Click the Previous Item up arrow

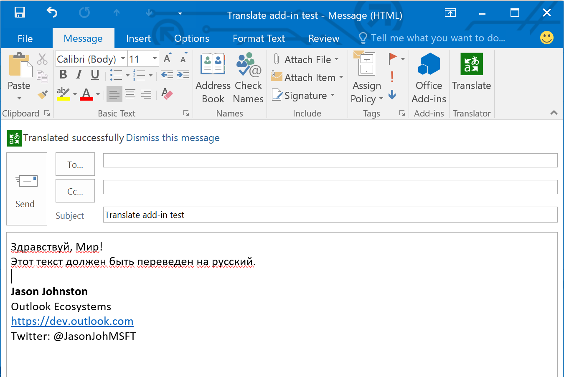(117, 13)
